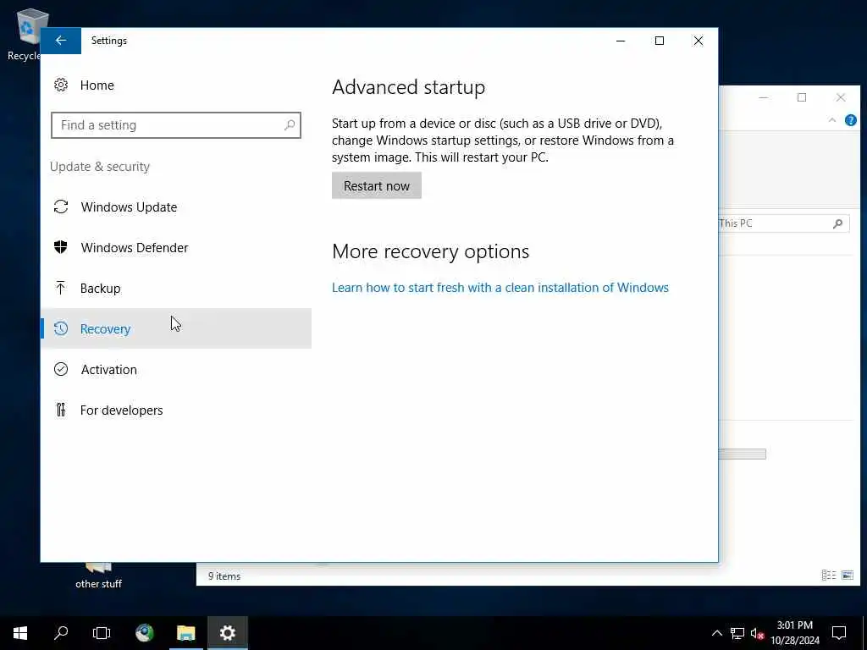The width and height of the screenshot is (867, 650).
Task: Open Windows Defender section
Action: (x=176, y=248)
